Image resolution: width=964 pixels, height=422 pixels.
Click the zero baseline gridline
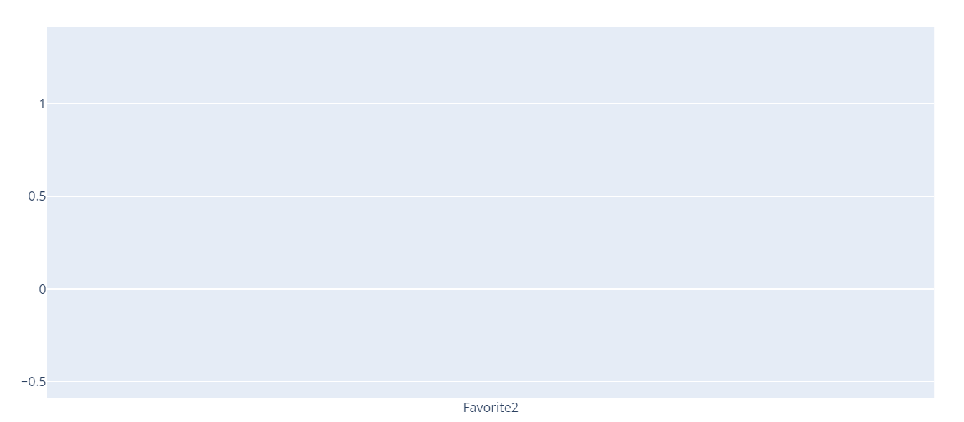point(491,289)
